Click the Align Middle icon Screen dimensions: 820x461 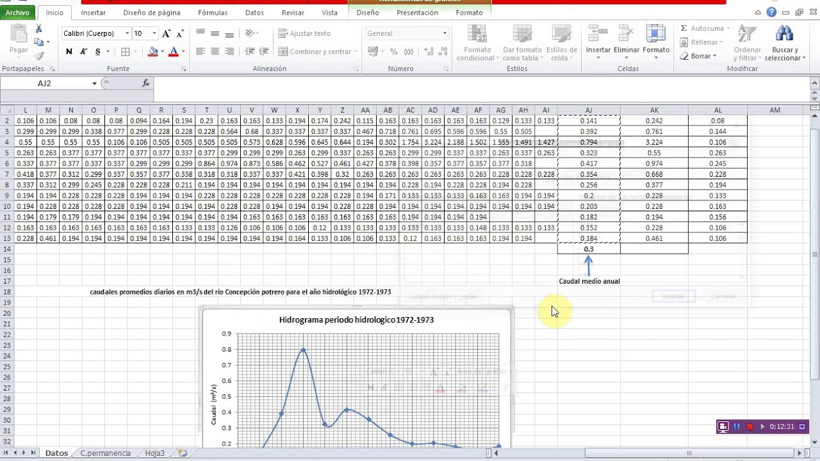[215, 33]
